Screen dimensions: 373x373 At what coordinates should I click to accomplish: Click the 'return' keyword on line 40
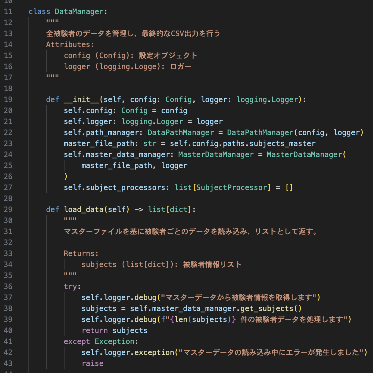(95, 331)
